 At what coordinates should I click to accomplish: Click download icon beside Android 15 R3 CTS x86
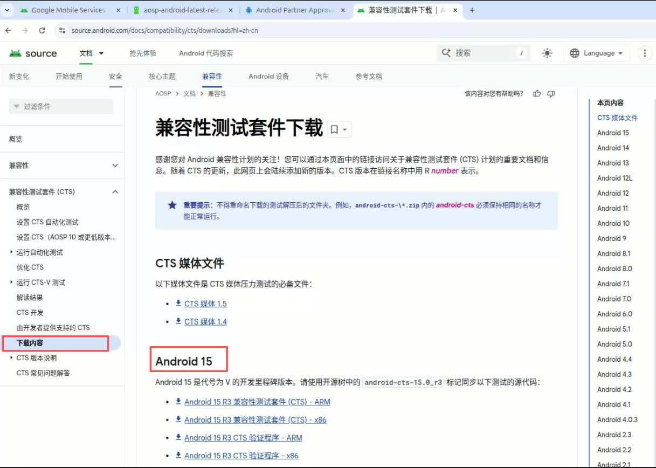click(178, 419)
